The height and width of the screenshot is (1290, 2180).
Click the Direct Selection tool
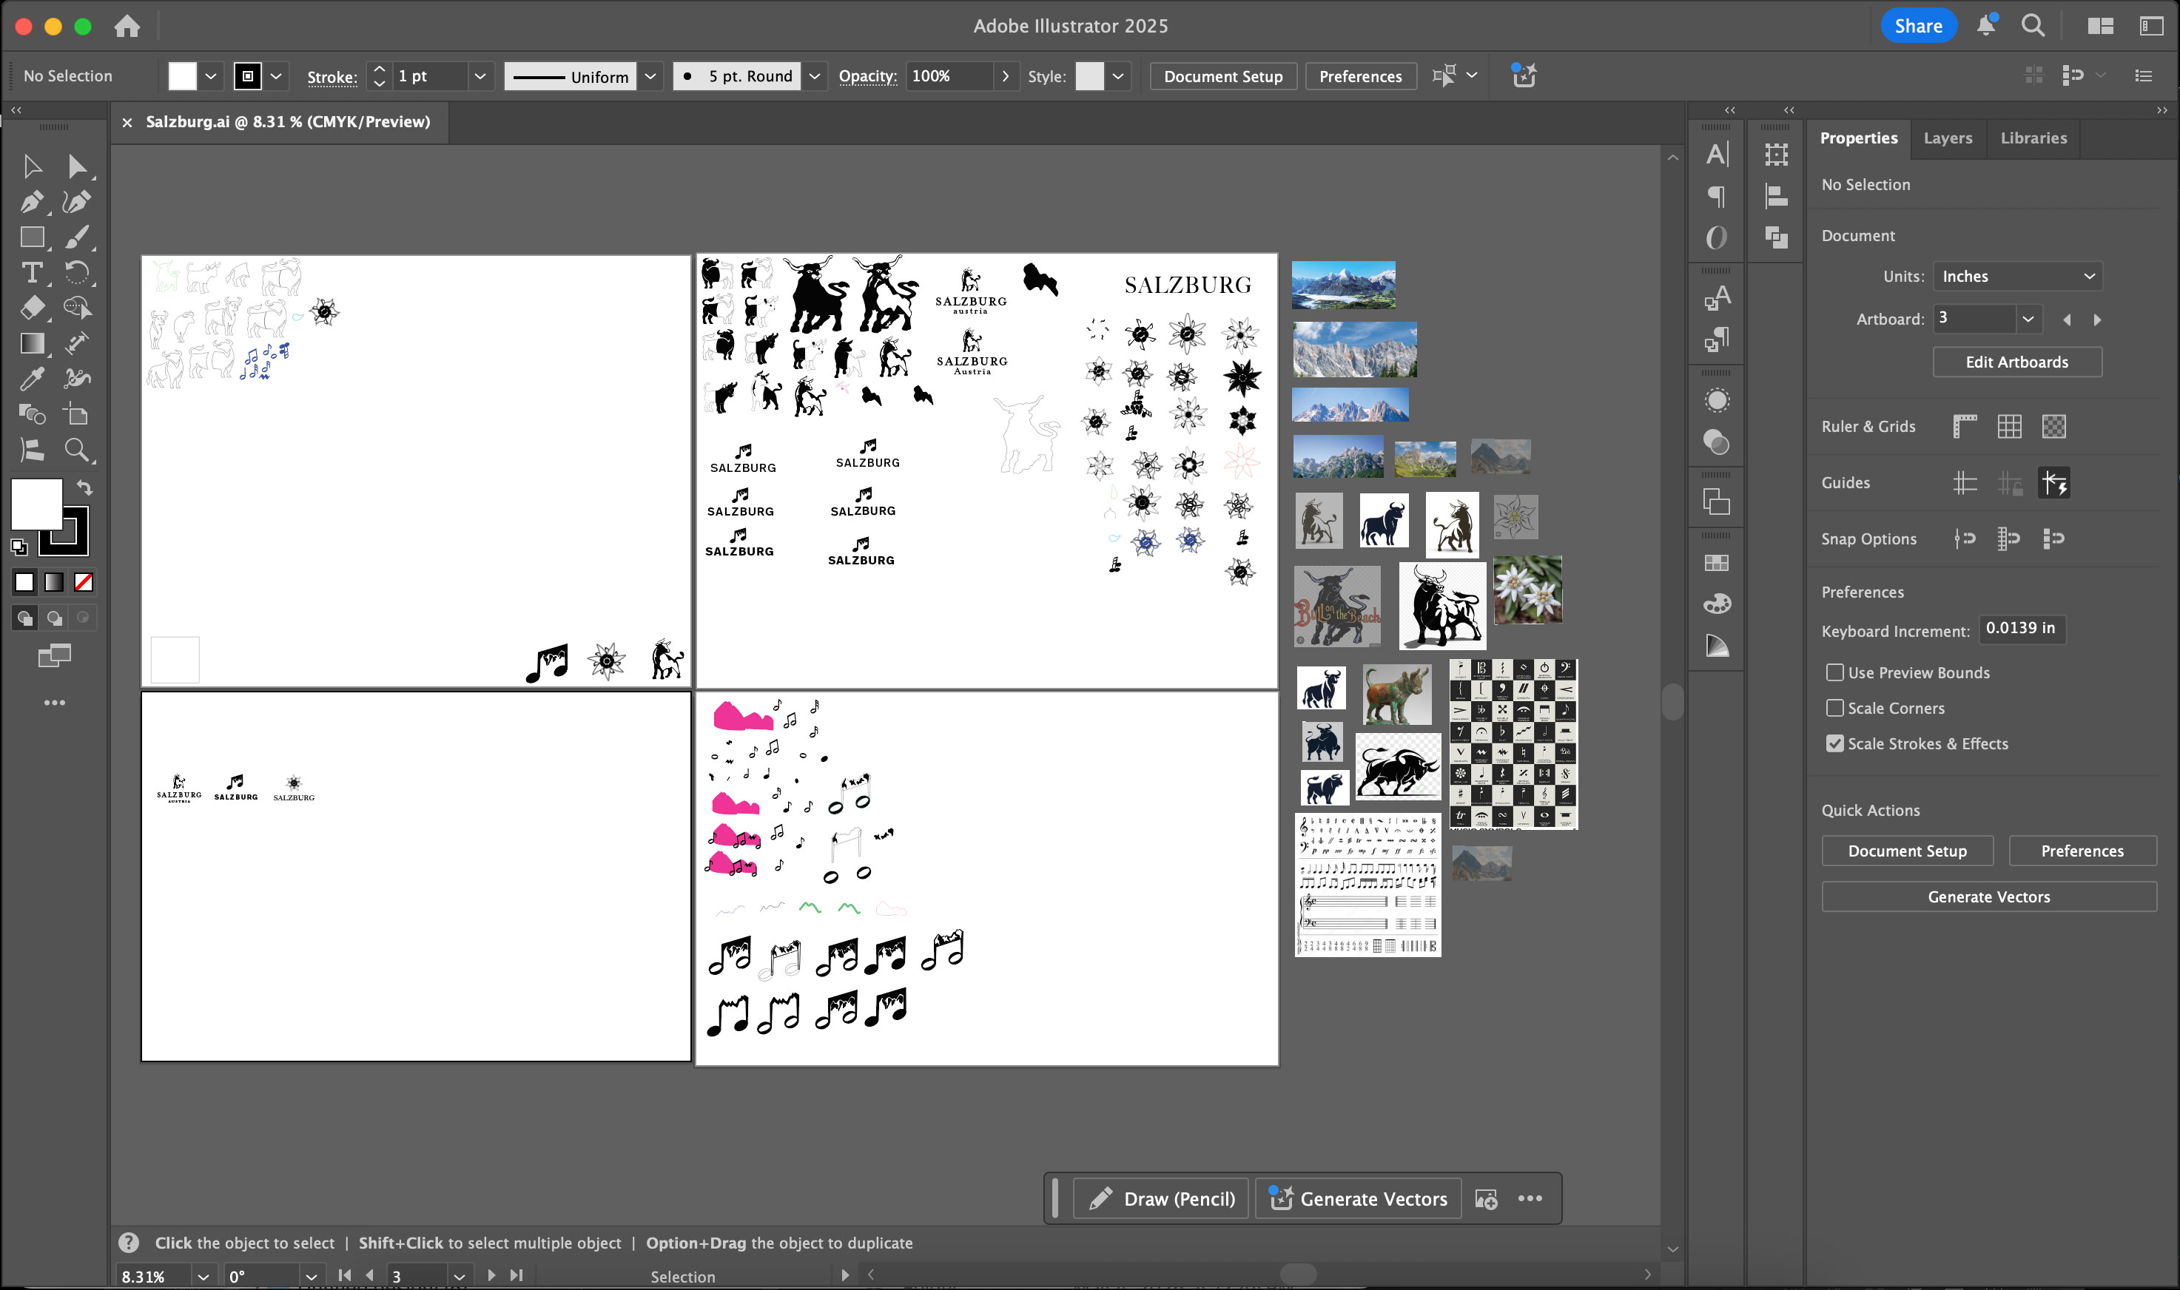tap(76, 165)
